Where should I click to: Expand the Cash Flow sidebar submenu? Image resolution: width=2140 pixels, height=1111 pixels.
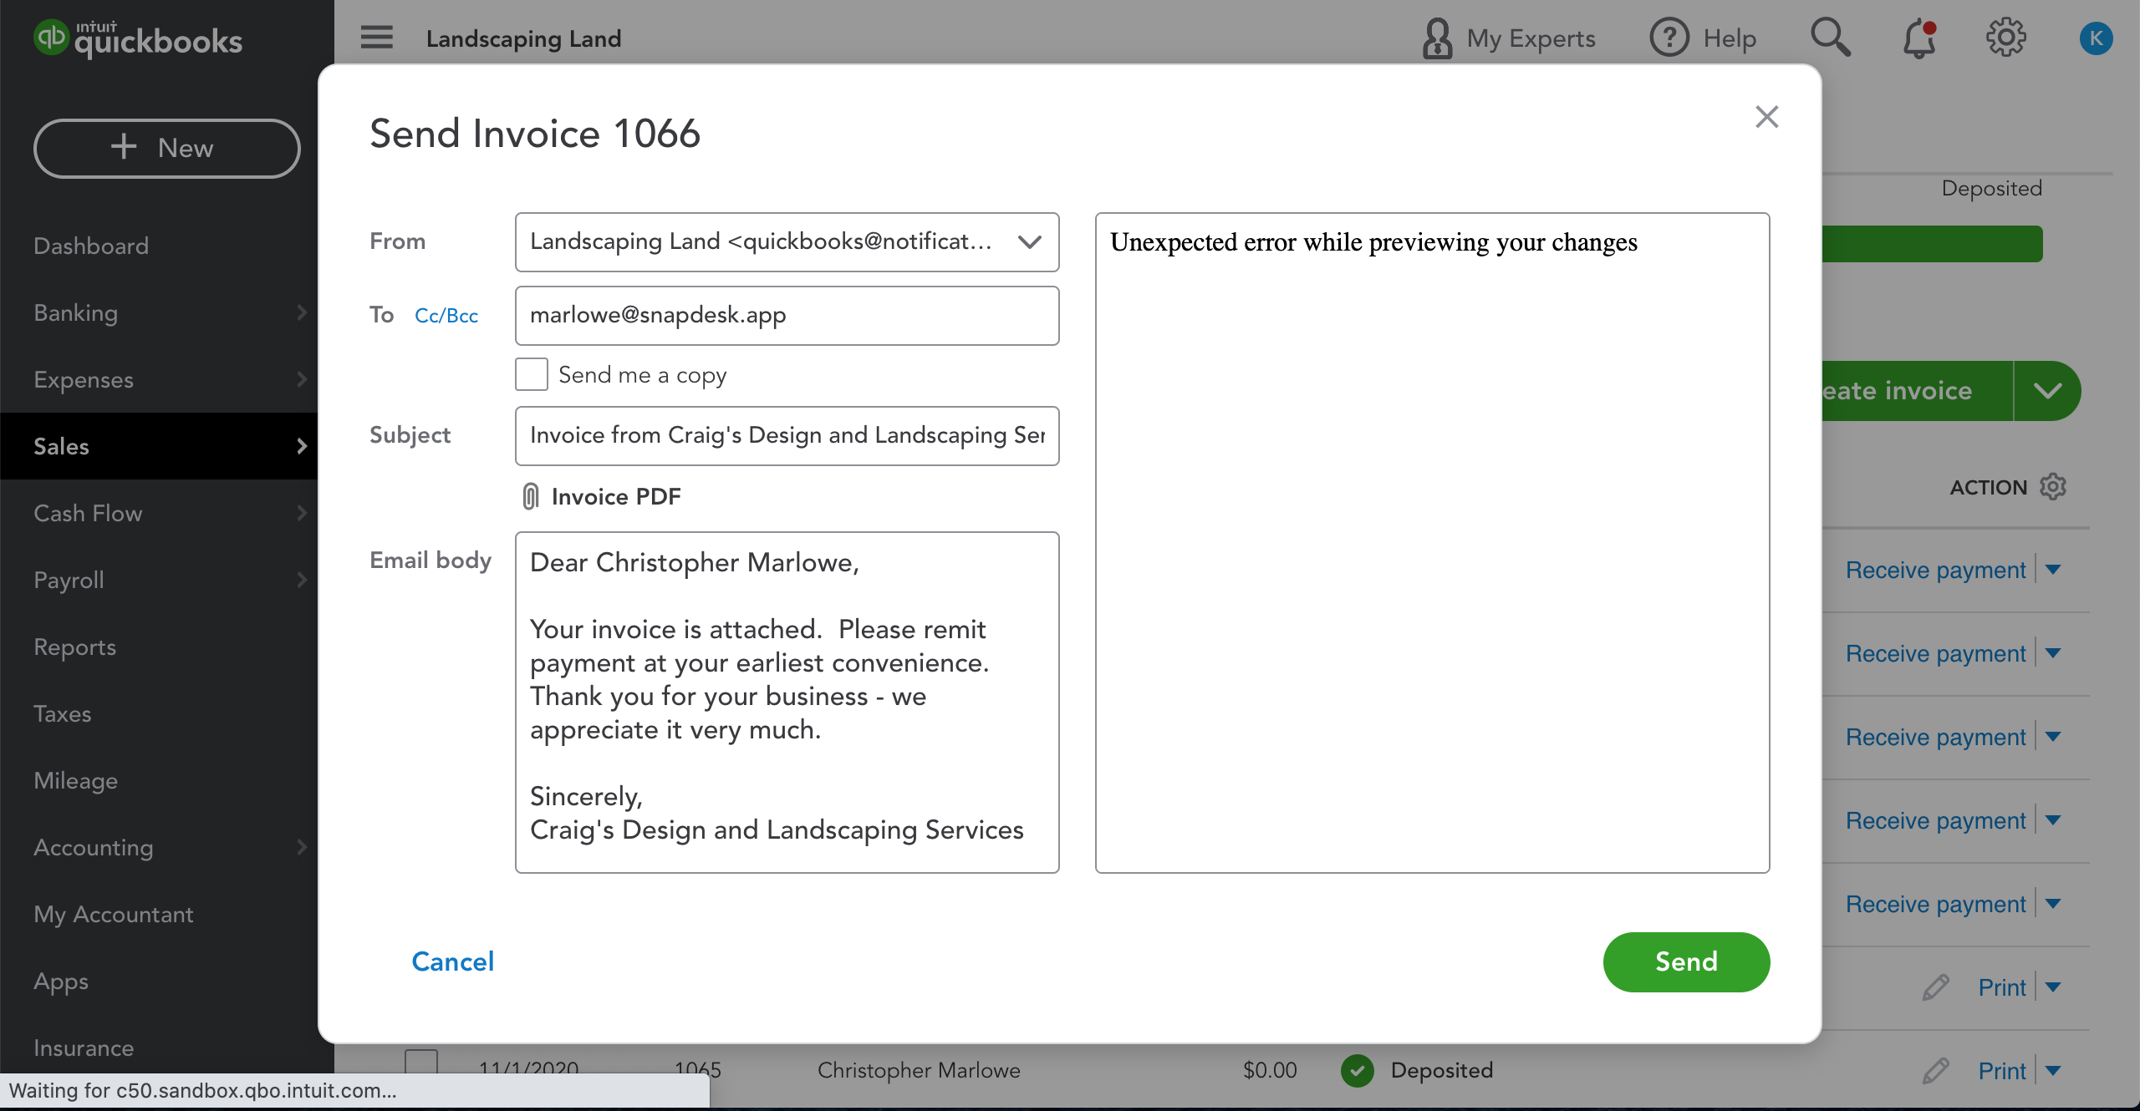click(x=302, y=513)
